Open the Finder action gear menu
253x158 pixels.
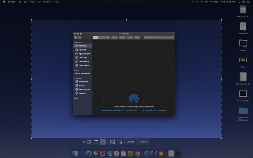click(x=122, y=37)
